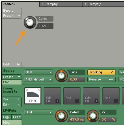Click the 437.0 Hz cutoff value field
This screenshot has height=125, width=124.
pos(76,120)
